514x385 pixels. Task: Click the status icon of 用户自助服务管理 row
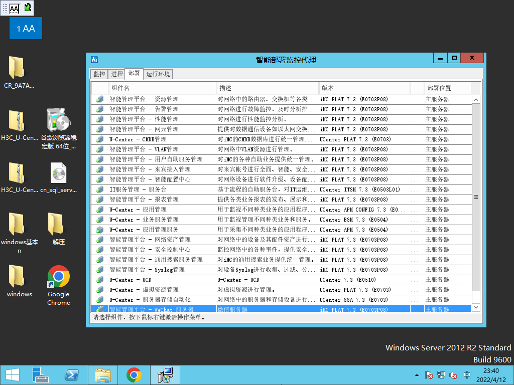[x=100, y=159]
